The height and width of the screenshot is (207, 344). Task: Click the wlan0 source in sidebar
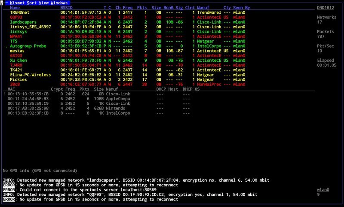[x=323, y=190]
